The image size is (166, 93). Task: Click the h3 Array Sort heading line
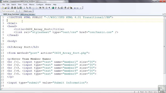tap(23, 47)
